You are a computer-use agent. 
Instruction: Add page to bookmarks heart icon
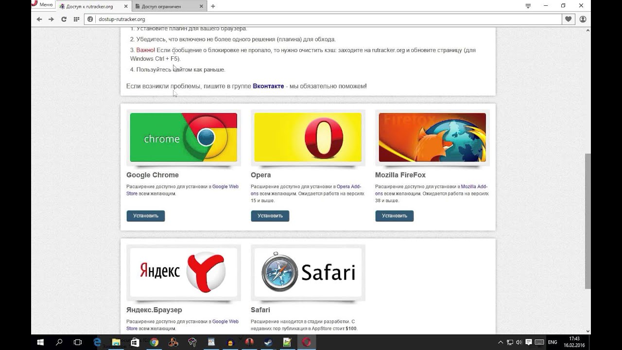(x=568, y=19)
